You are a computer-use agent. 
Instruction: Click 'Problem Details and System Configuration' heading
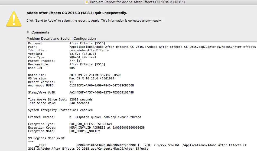pyautogui.click(x=61, y=38)
